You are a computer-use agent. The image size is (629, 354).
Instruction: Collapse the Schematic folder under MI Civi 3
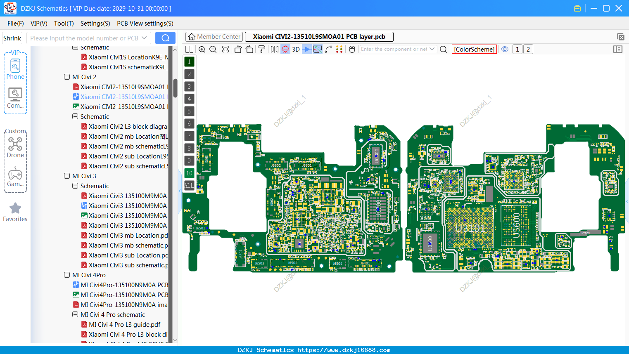[75, 186]
